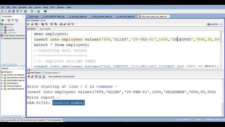Viewport: 225px width, 127px height.
Task: Select Oracle NoSQL Connections tree item
Action: 13,36
